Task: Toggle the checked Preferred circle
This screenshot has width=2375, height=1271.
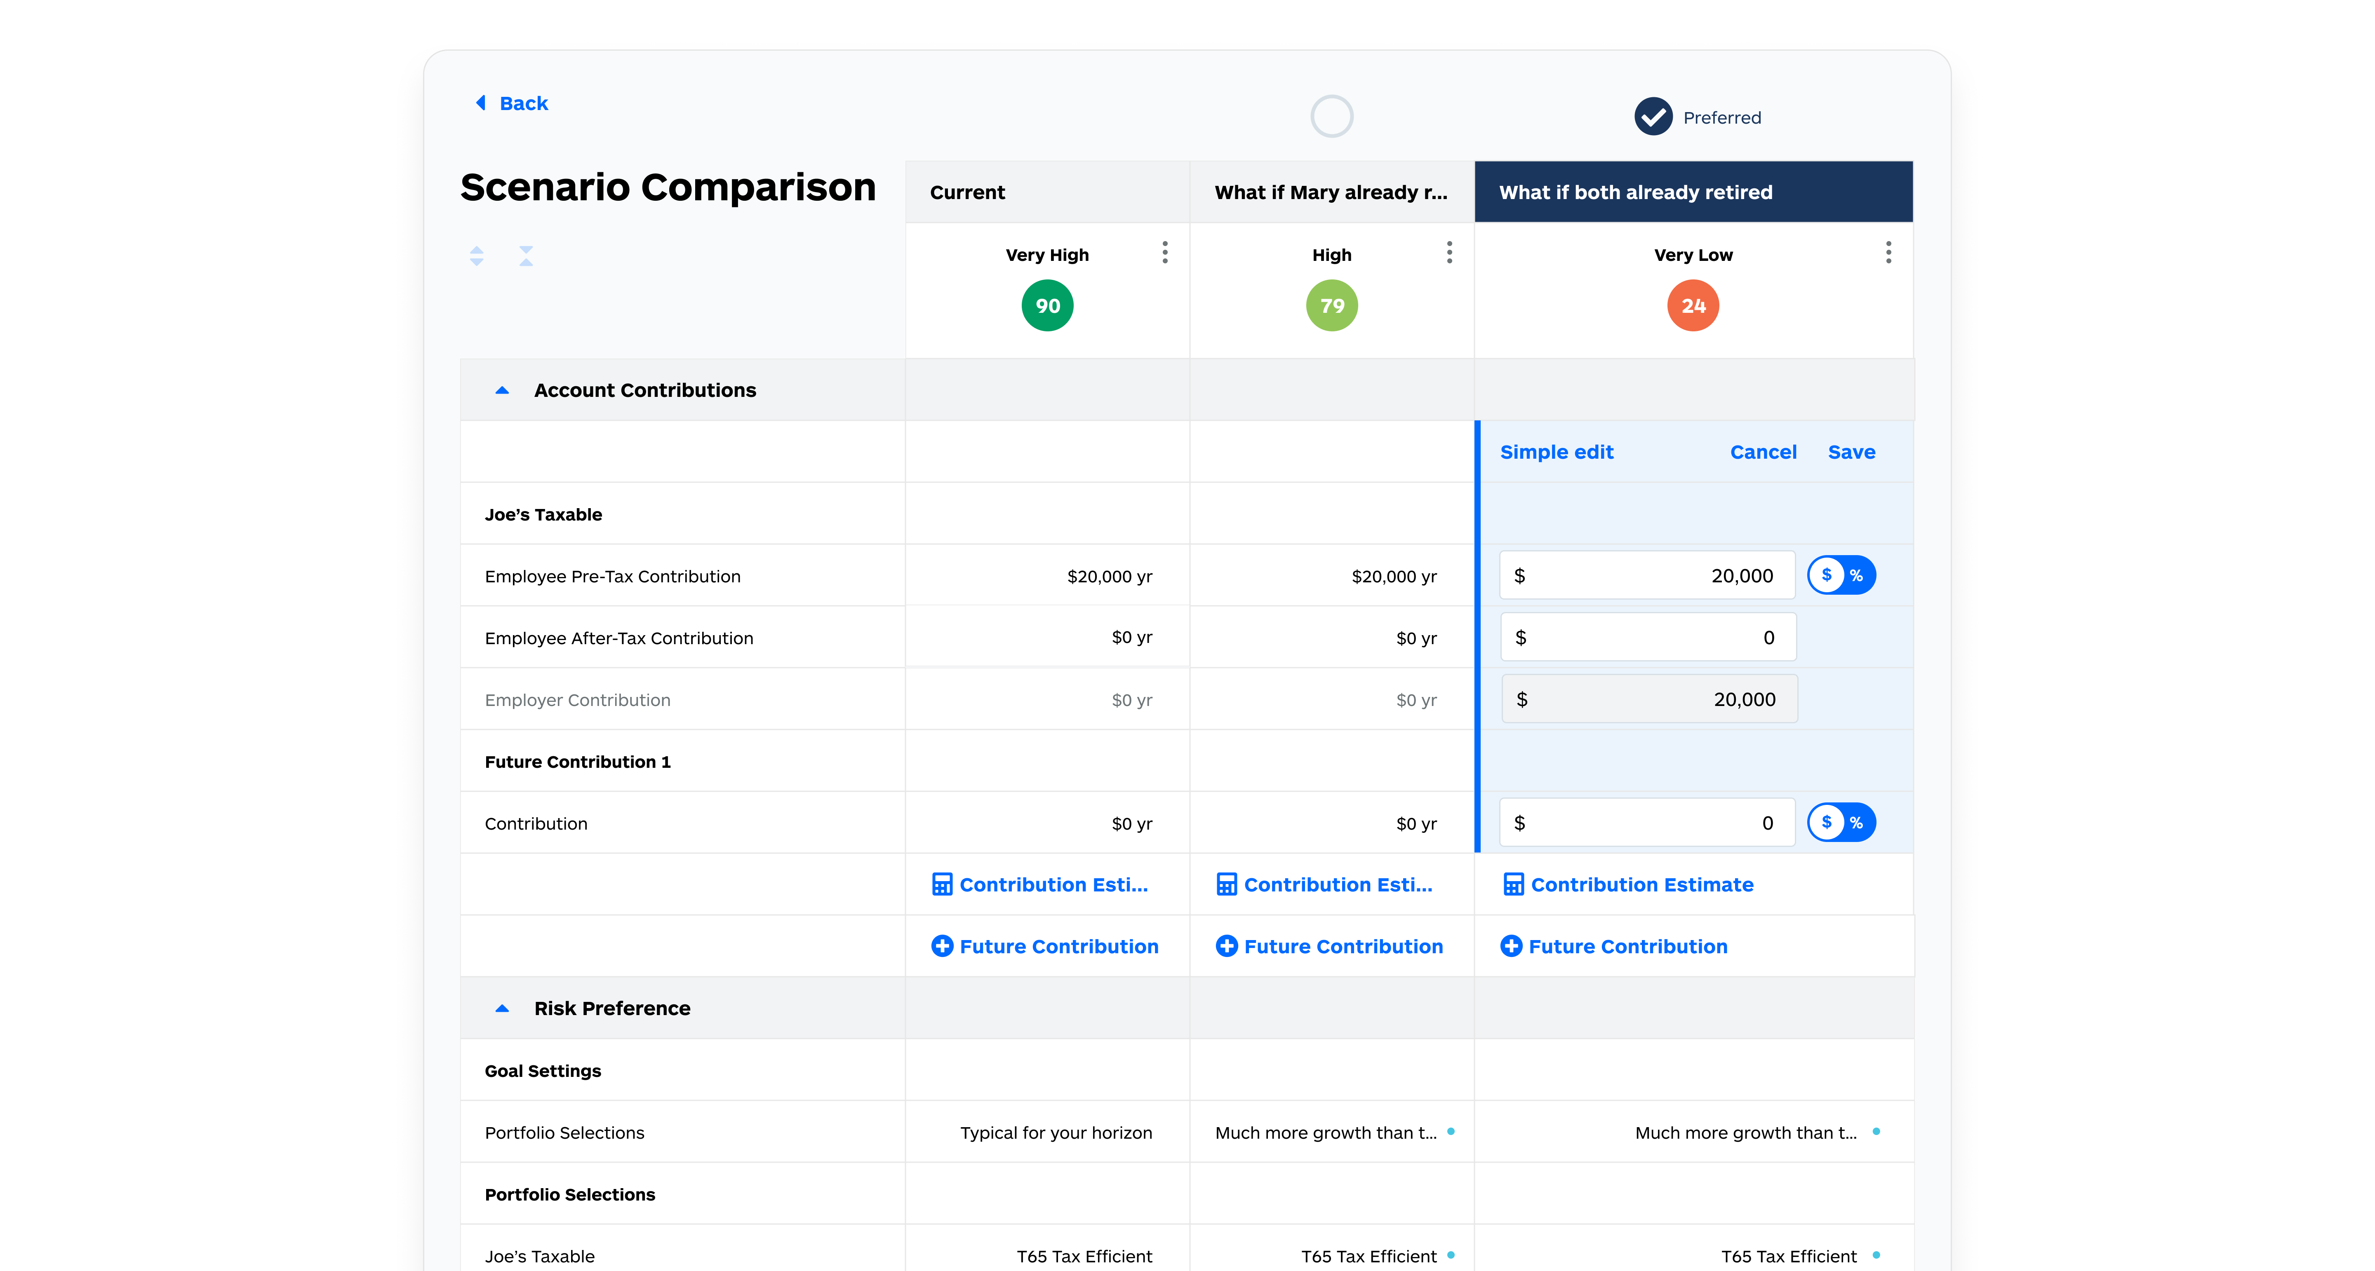Action: (x=1653, y=117)
